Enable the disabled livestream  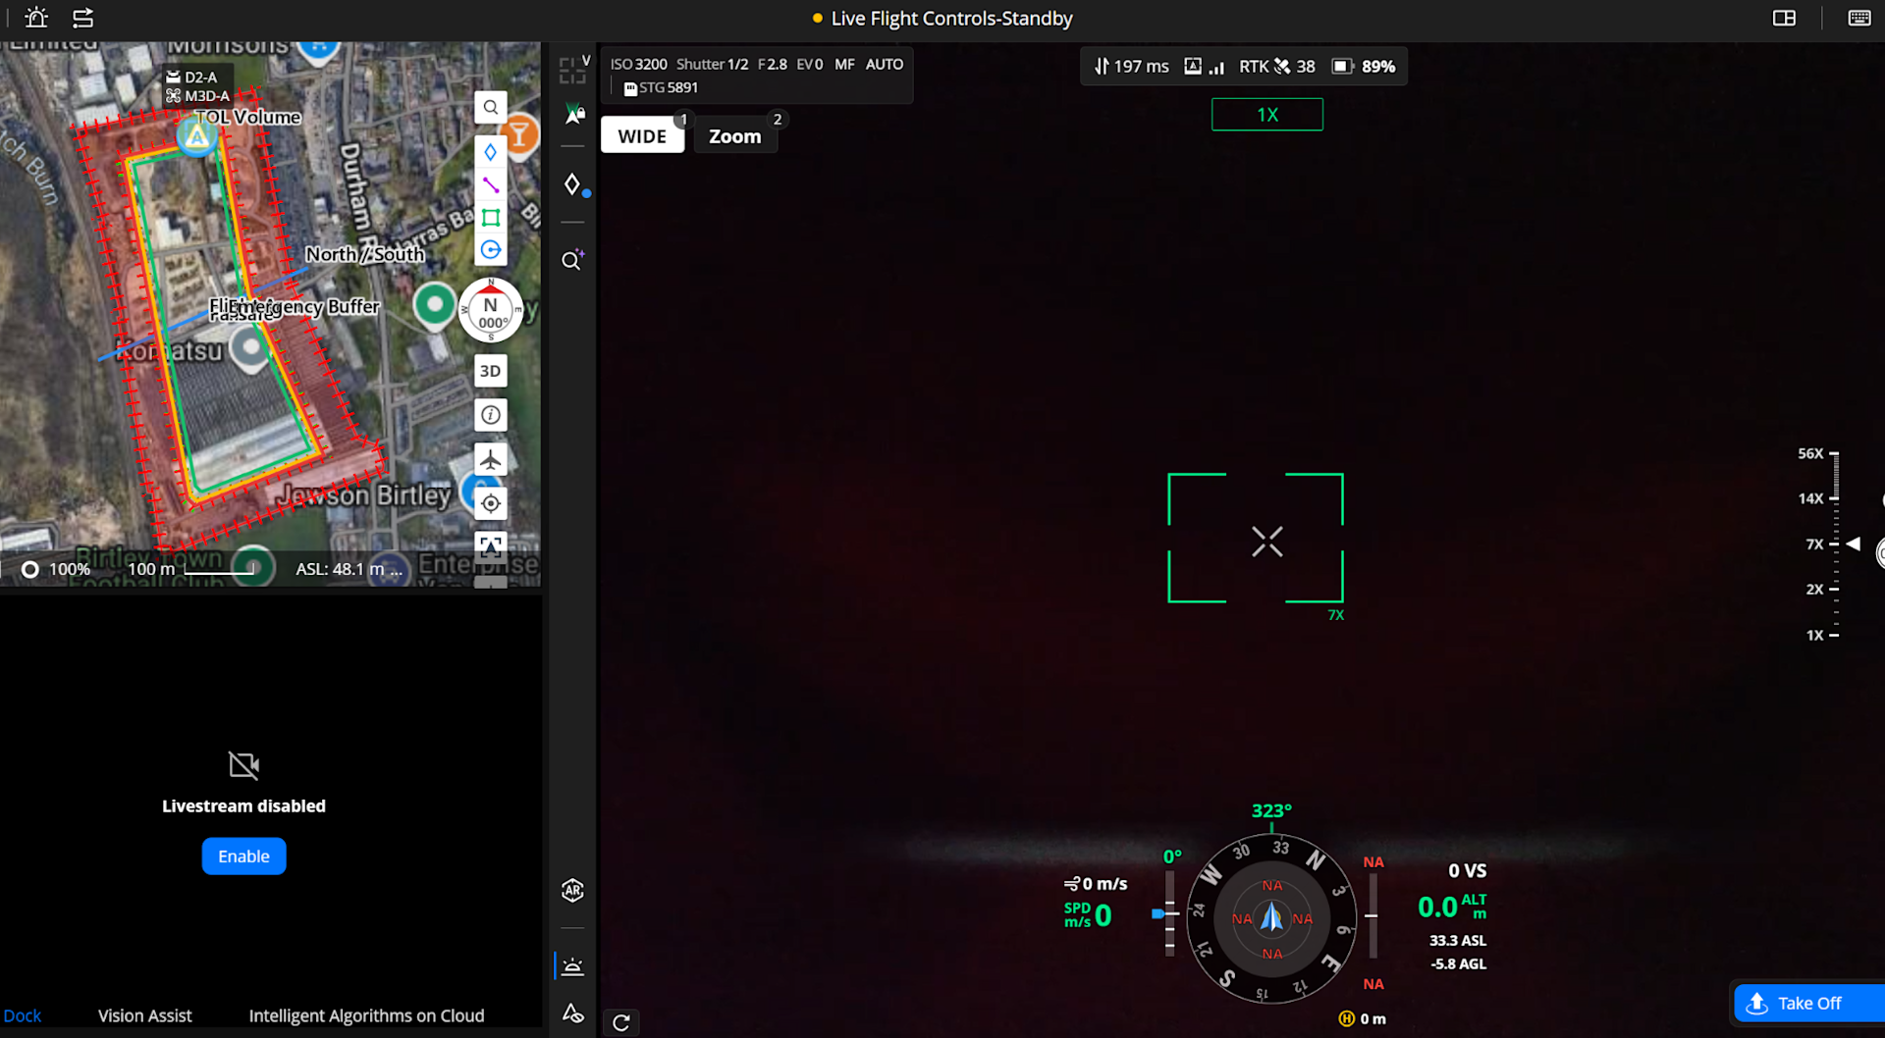[243, 856]
